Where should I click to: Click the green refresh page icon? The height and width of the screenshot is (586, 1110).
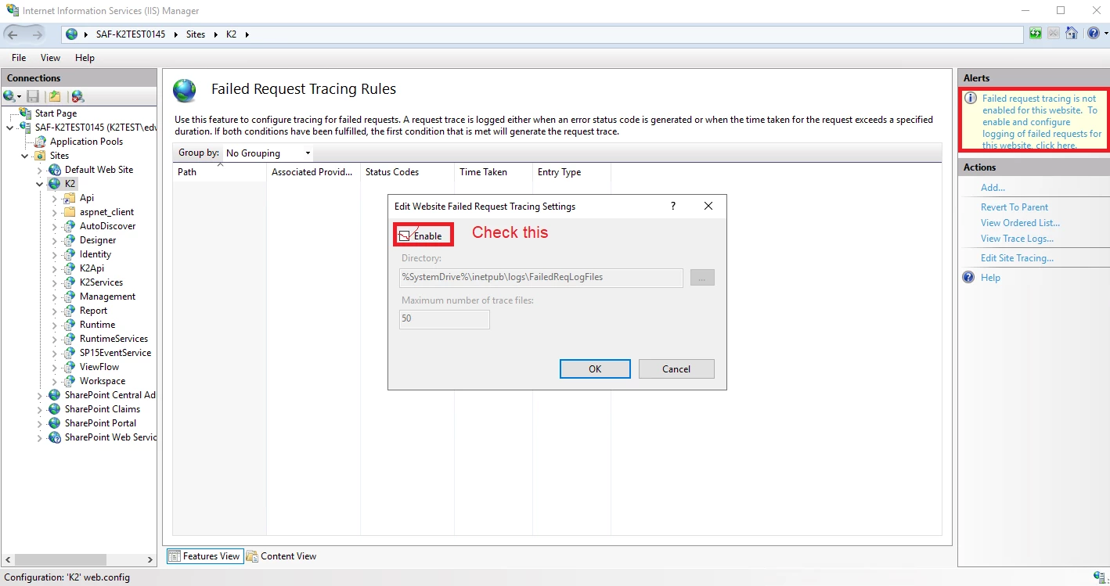tap(1036, 34)
